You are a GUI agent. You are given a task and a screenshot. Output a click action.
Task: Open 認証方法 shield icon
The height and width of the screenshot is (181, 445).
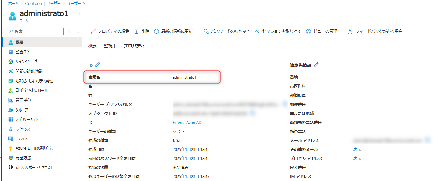11,158
